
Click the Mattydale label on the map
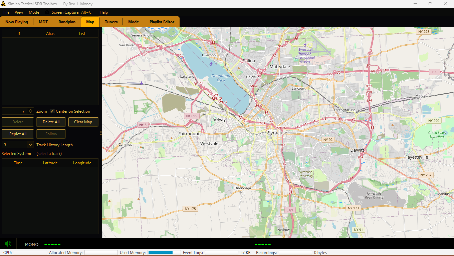pos(280,67)
